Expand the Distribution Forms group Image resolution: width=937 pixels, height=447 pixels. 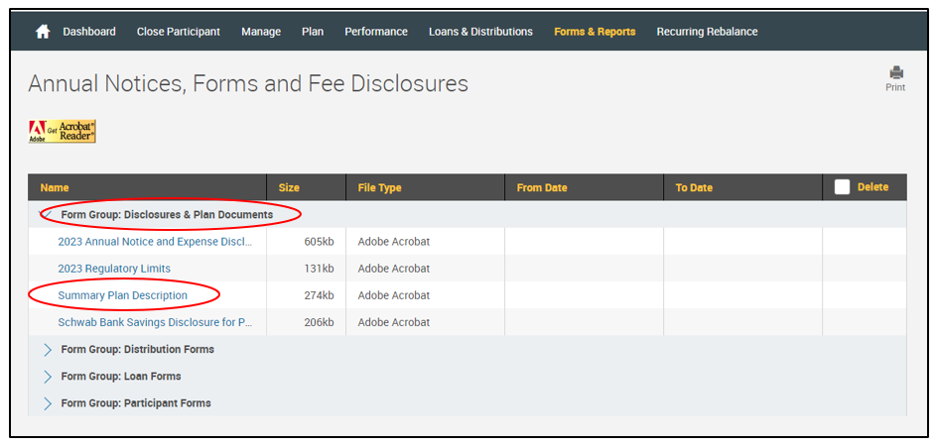[48, 349]
